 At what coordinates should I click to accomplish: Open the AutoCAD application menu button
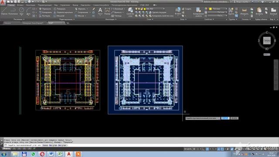3,2
